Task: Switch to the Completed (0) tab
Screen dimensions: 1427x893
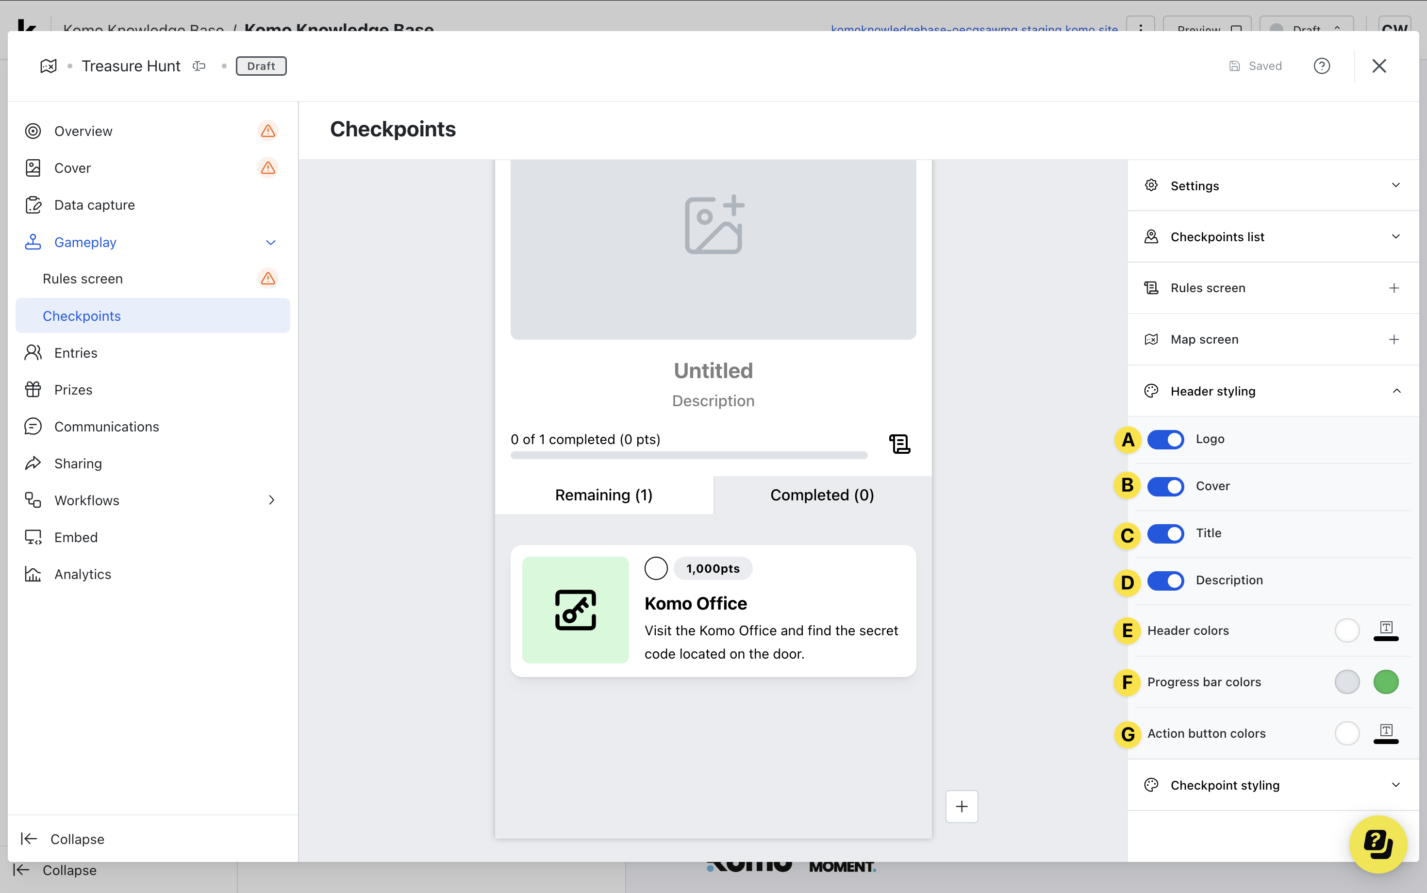Action: coord(822,495)
